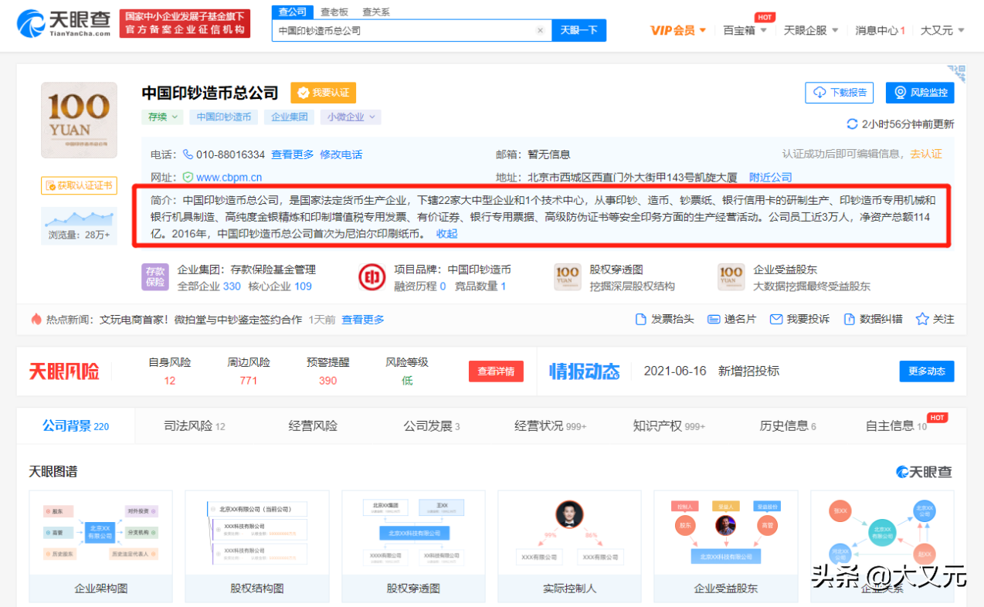Expand the 小微企业 tag dropdown
The width and height of the screenshot is (984, 607).
tap(351, 117)
